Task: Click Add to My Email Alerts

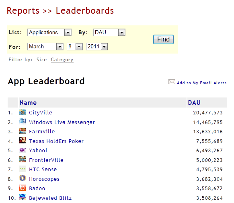Action: (x=201, y=83)
